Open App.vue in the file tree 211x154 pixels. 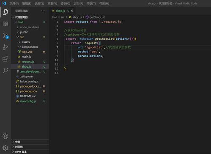pos(30,52)
